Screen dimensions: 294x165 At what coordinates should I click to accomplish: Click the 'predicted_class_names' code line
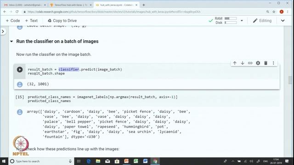pos(49,101)
